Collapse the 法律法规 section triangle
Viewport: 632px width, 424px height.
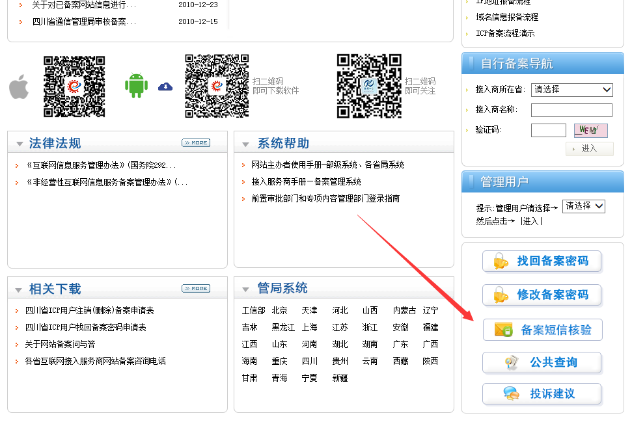(x=20, y=144)
